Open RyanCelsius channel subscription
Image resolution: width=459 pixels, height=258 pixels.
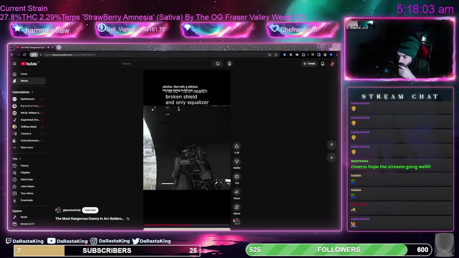click(x=29, y=106)
